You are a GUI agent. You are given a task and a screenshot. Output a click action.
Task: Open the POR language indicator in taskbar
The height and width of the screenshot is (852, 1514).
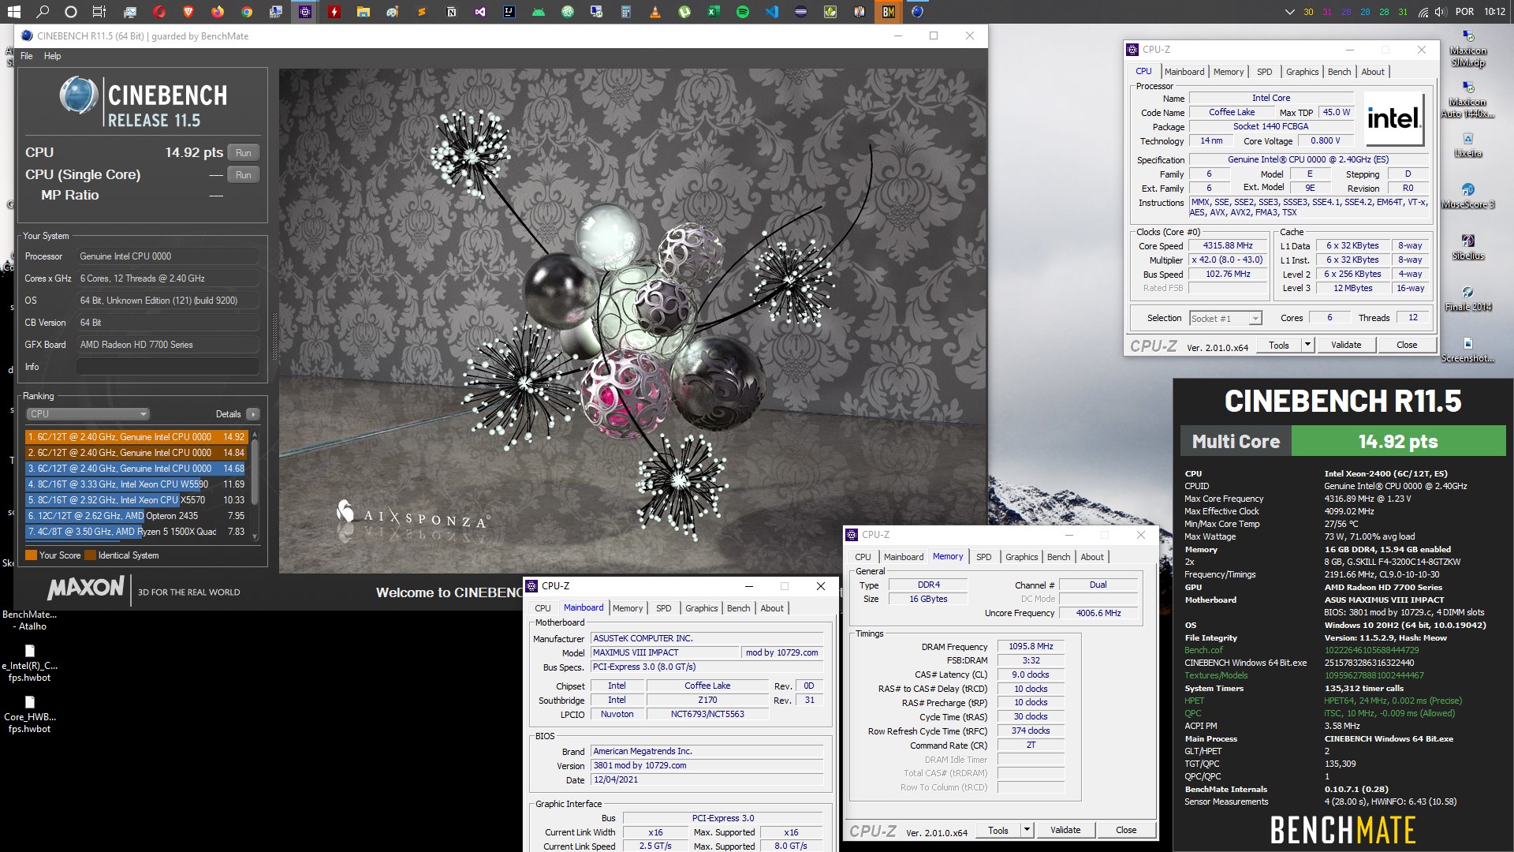coord(1464,12)
